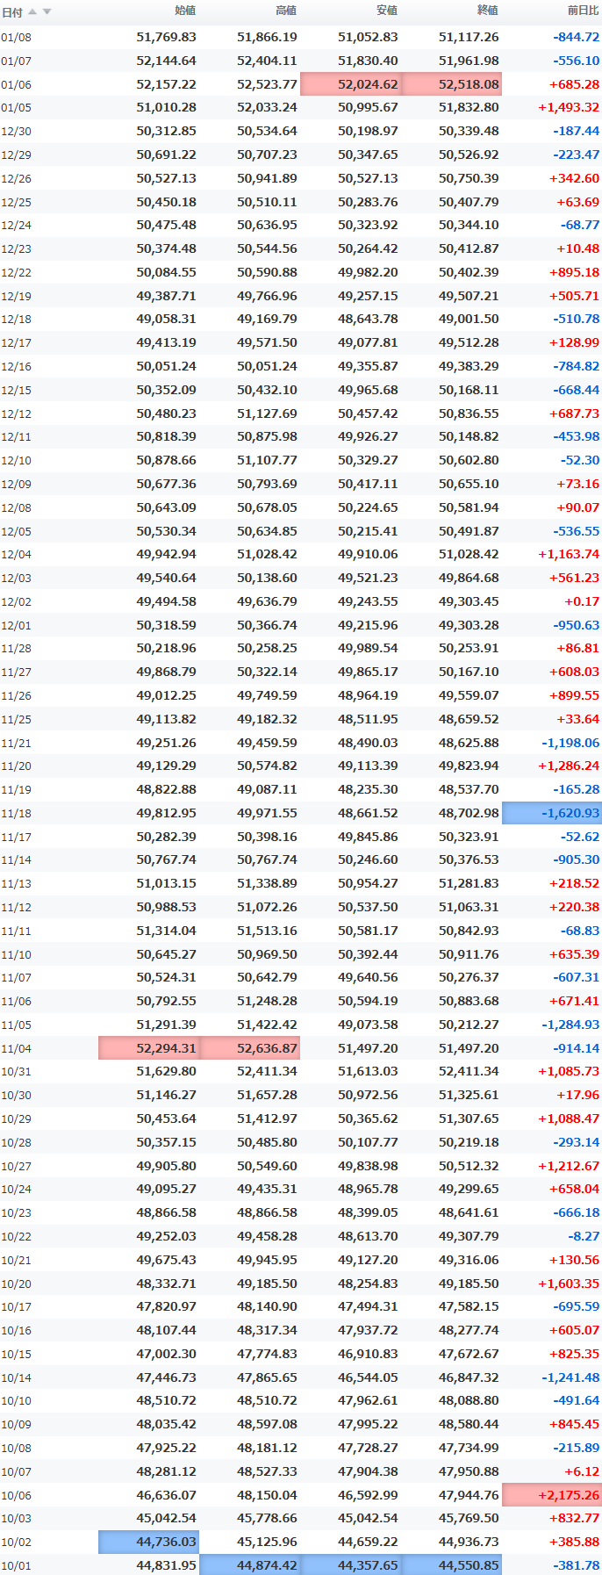Sort dates ascending with the up arrow

tap(32, 11)
